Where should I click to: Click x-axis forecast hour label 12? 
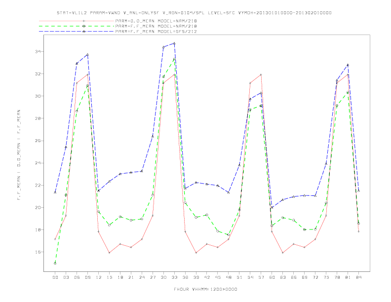coord(99,277)
